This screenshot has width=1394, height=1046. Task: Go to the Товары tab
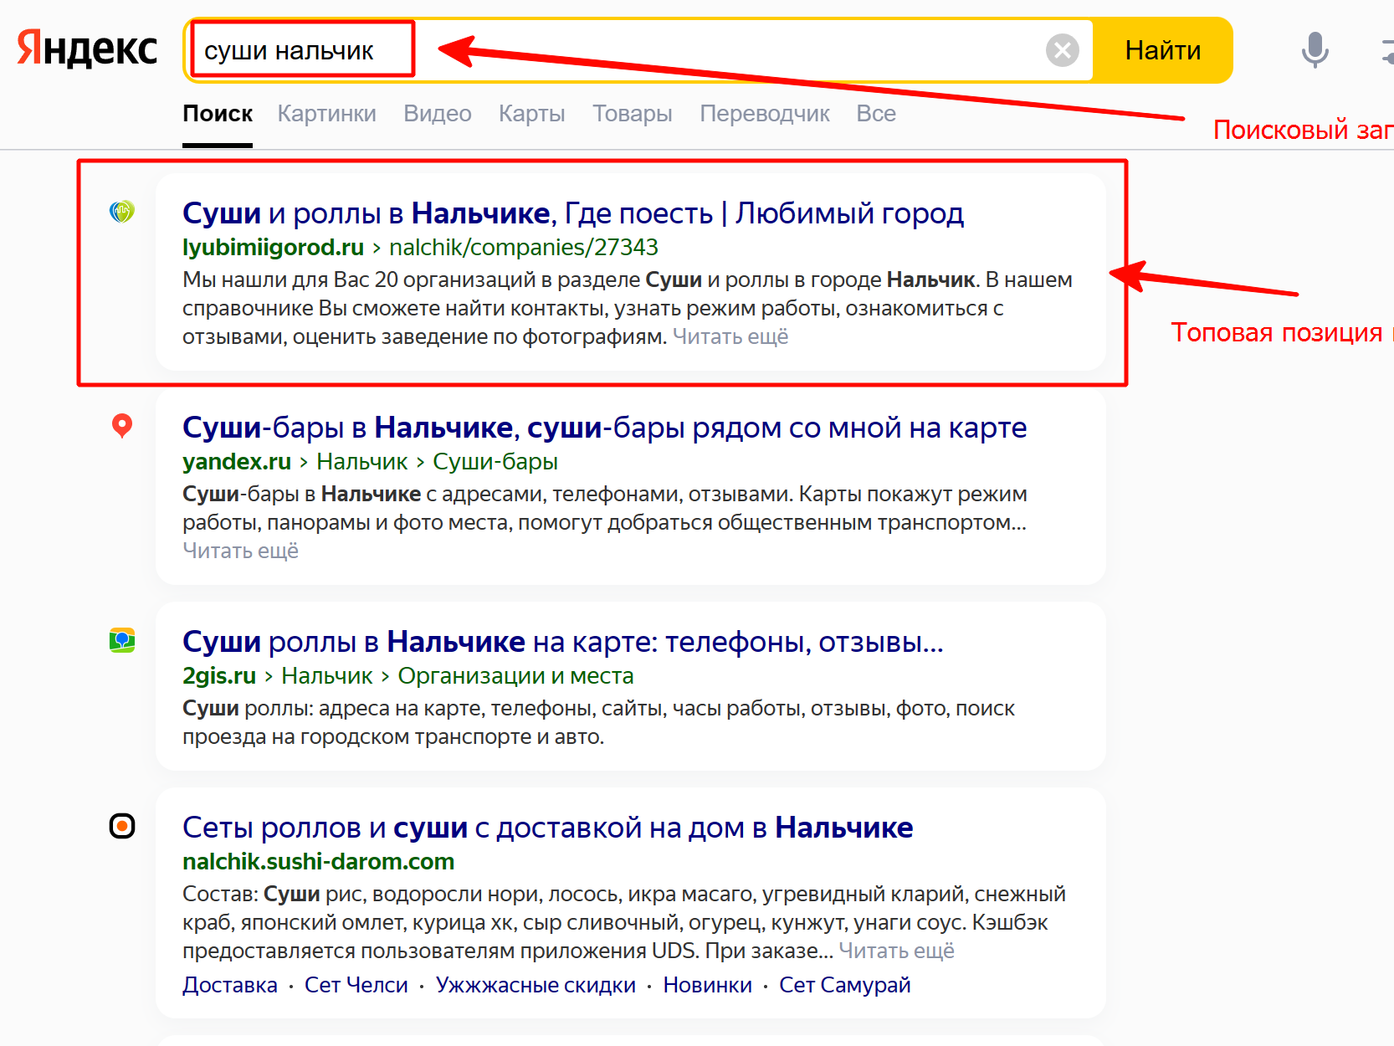(633, 114)
